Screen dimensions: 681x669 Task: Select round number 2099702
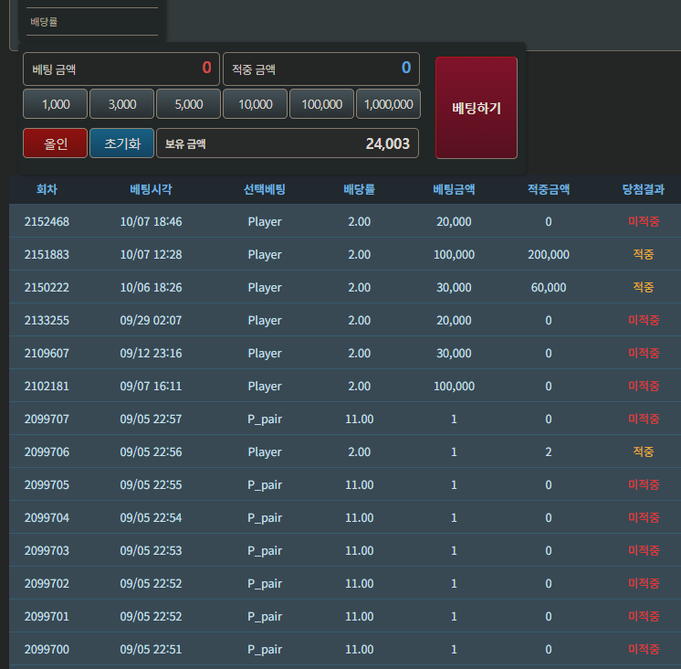click(47, 583)
